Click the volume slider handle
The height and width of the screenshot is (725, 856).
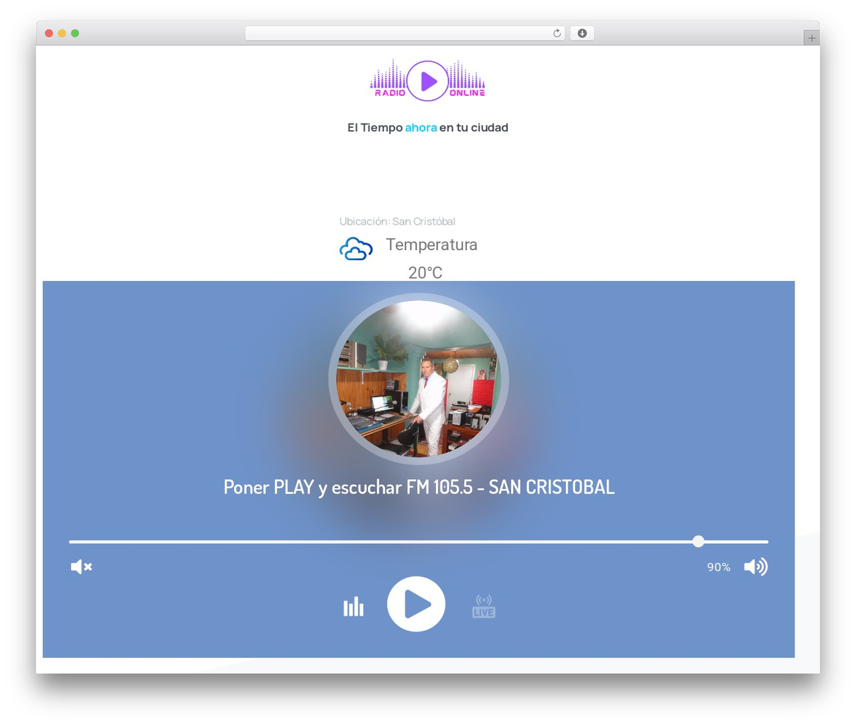(x=698, y=542)
